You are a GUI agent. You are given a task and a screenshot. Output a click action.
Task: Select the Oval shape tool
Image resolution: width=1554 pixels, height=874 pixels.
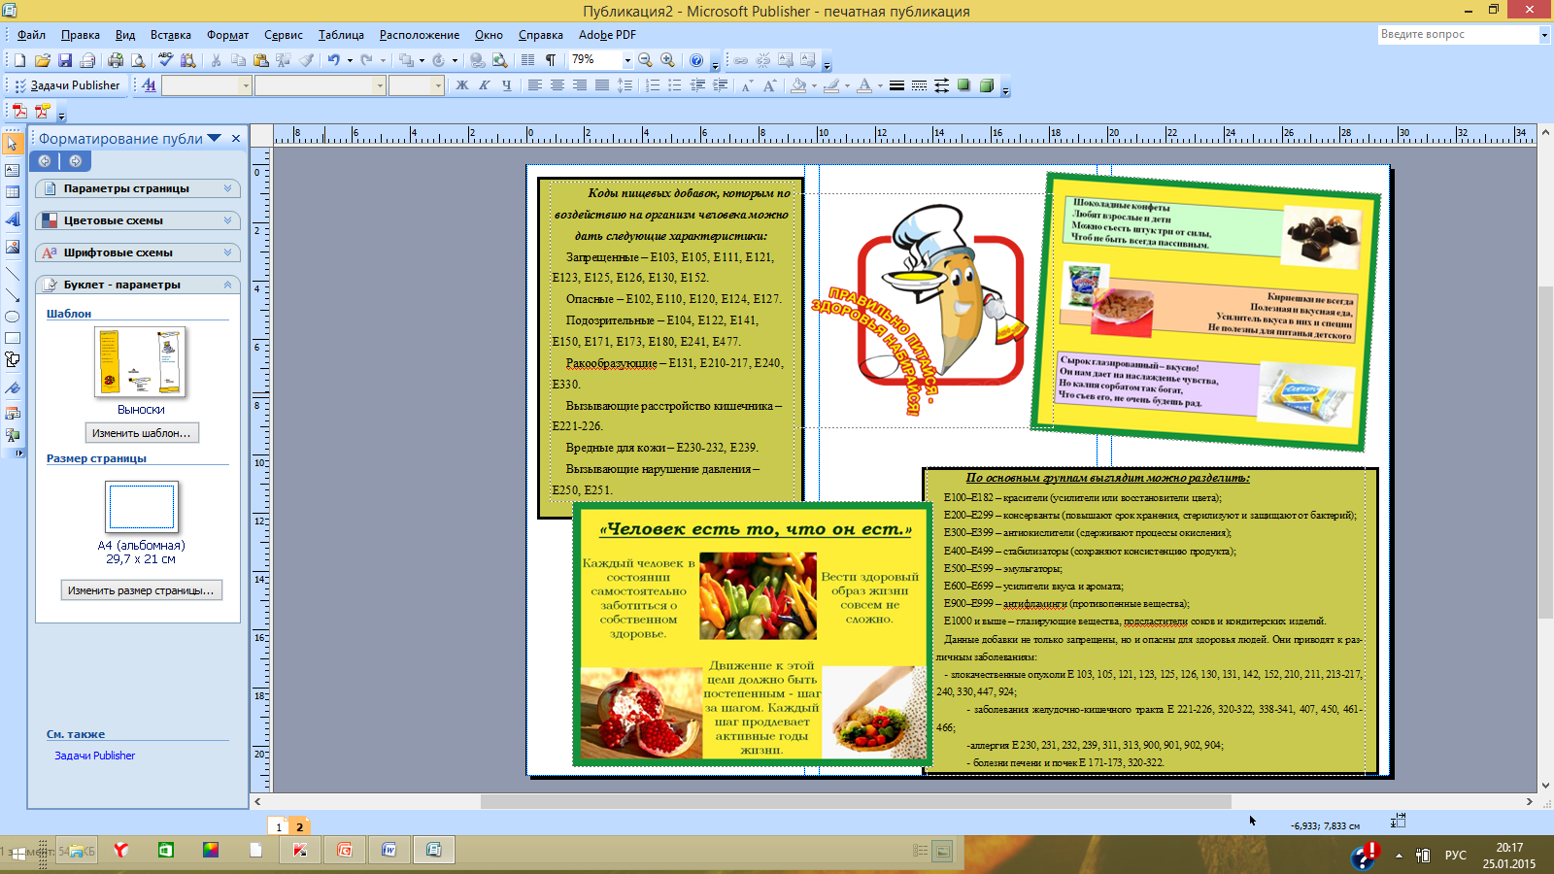tap(13, 317)
